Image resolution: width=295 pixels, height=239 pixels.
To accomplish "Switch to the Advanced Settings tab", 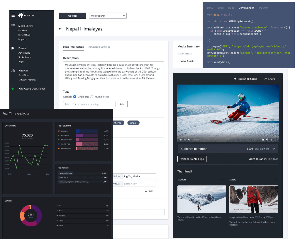I will tap(99, 47).
